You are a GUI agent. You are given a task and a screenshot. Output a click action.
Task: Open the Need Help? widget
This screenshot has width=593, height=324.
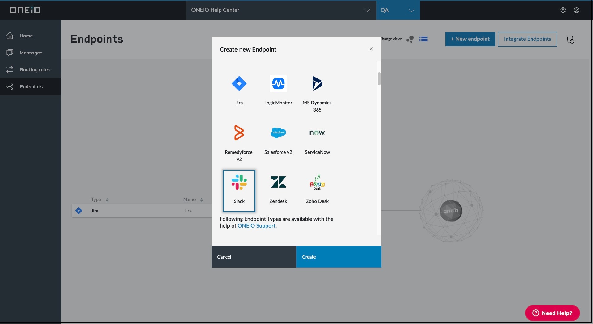(x=552, y=313)
